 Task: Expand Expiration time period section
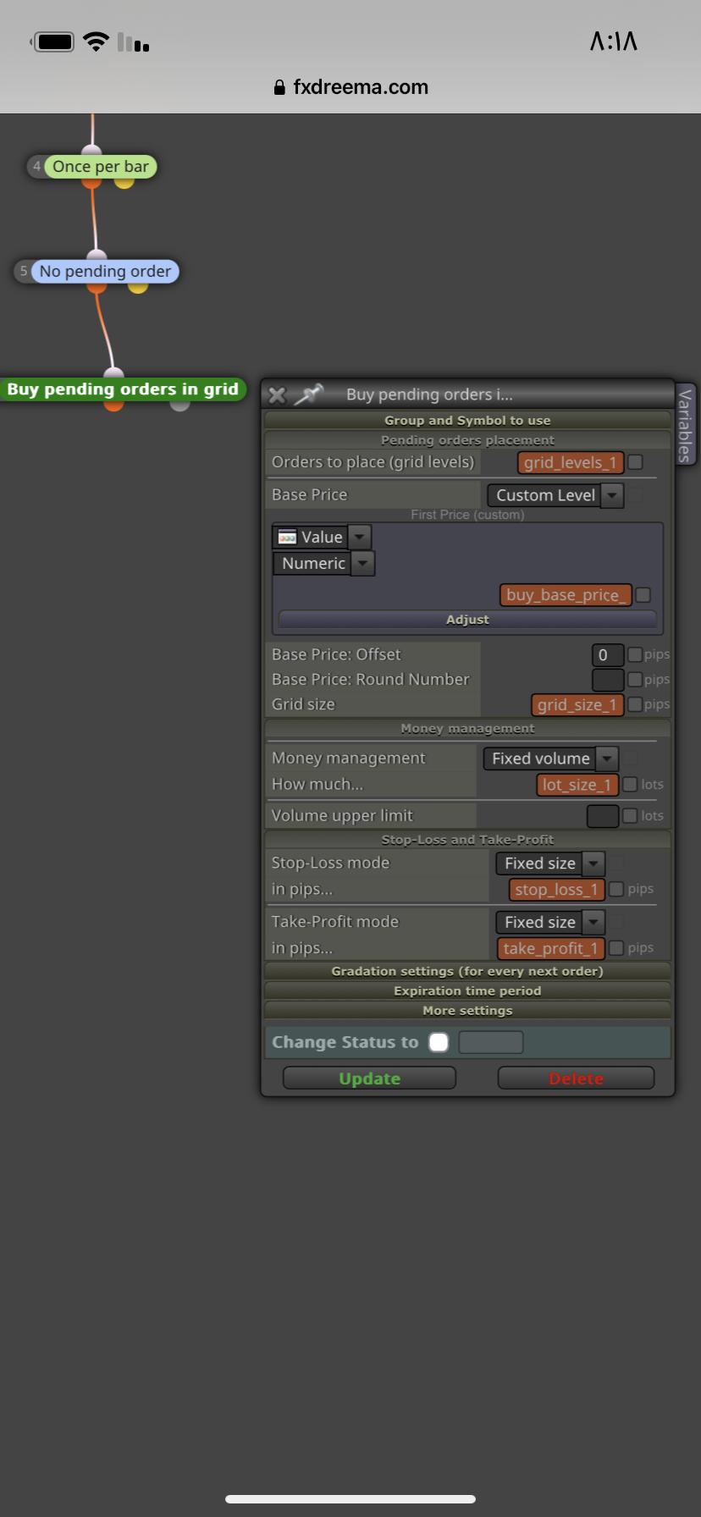point(467,990)
